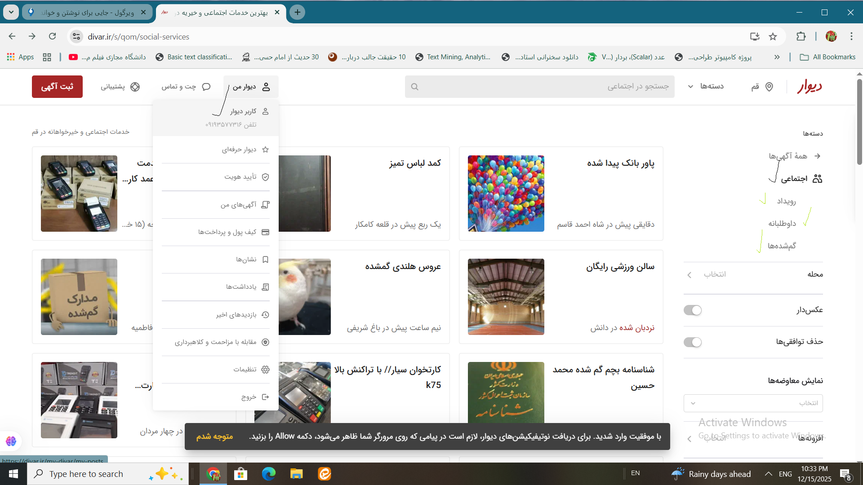The height and width of the screenshot is (485, 863).
Task: Select wallet and payments (کیف پول و پرداخت‌ها)
Action: click(x=227, y=232)
